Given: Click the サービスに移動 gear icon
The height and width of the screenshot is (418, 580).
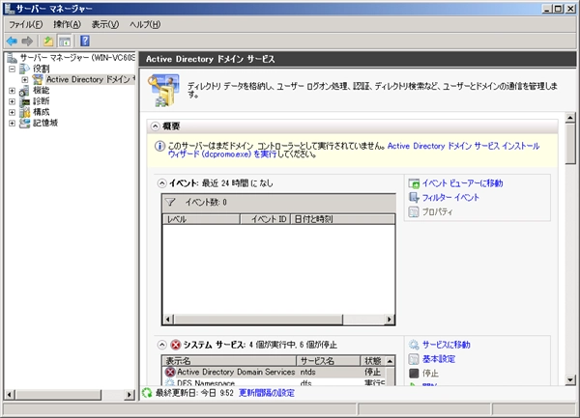Looking at the screenshot, I should pyautogui.click(x=414, y=345).
